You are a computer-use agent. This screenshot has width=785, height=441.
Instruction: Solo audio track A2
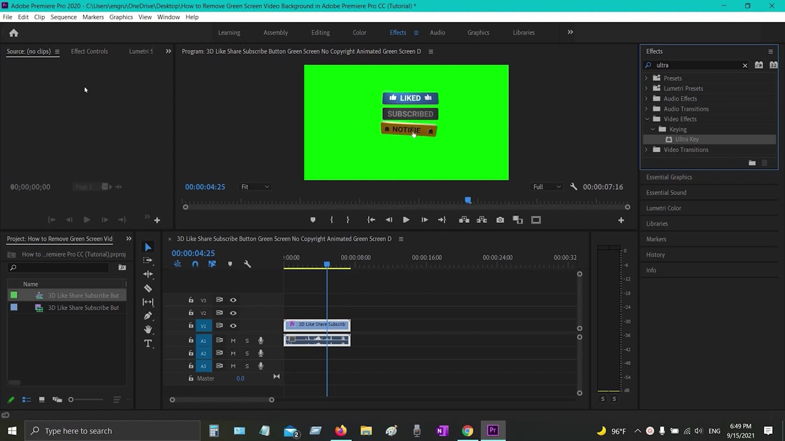click(247, 353)
